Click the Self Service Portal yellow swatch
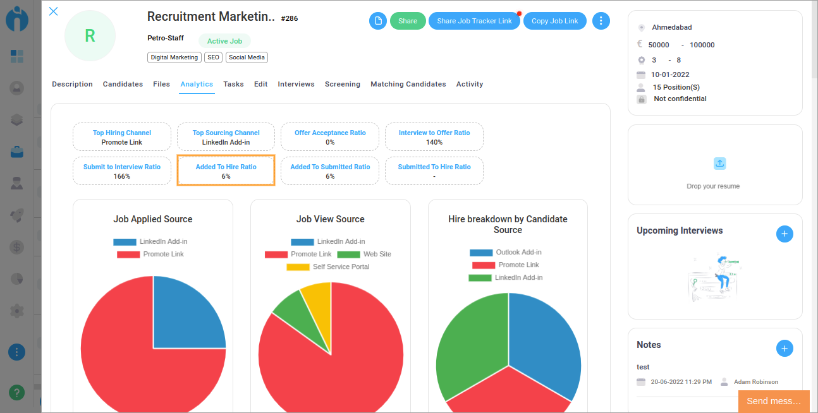This screenshot has height=413, width=818. [298, 267]
